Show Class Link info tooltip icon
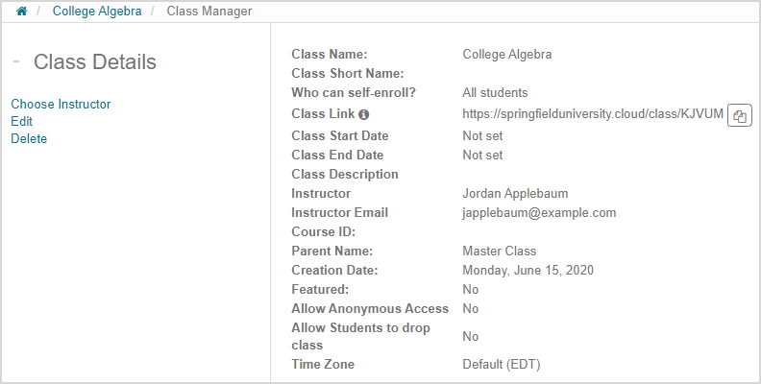Screen dimensions: 761x384 pyautogui.click(x=364, y=115)
